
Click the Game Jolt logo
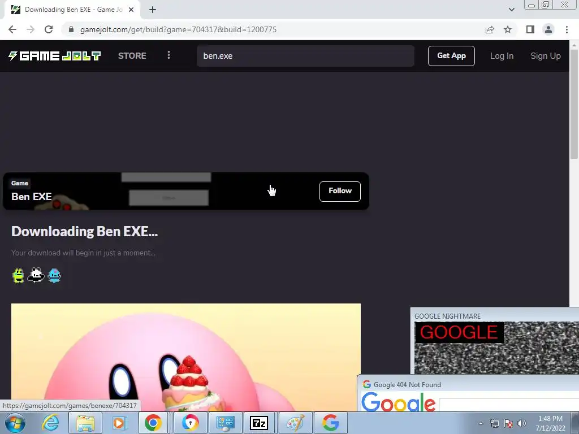coord(55,56)
